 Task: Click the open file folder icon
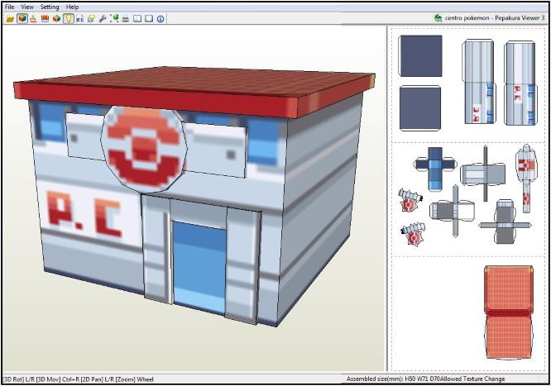click(x=10, y=19)
